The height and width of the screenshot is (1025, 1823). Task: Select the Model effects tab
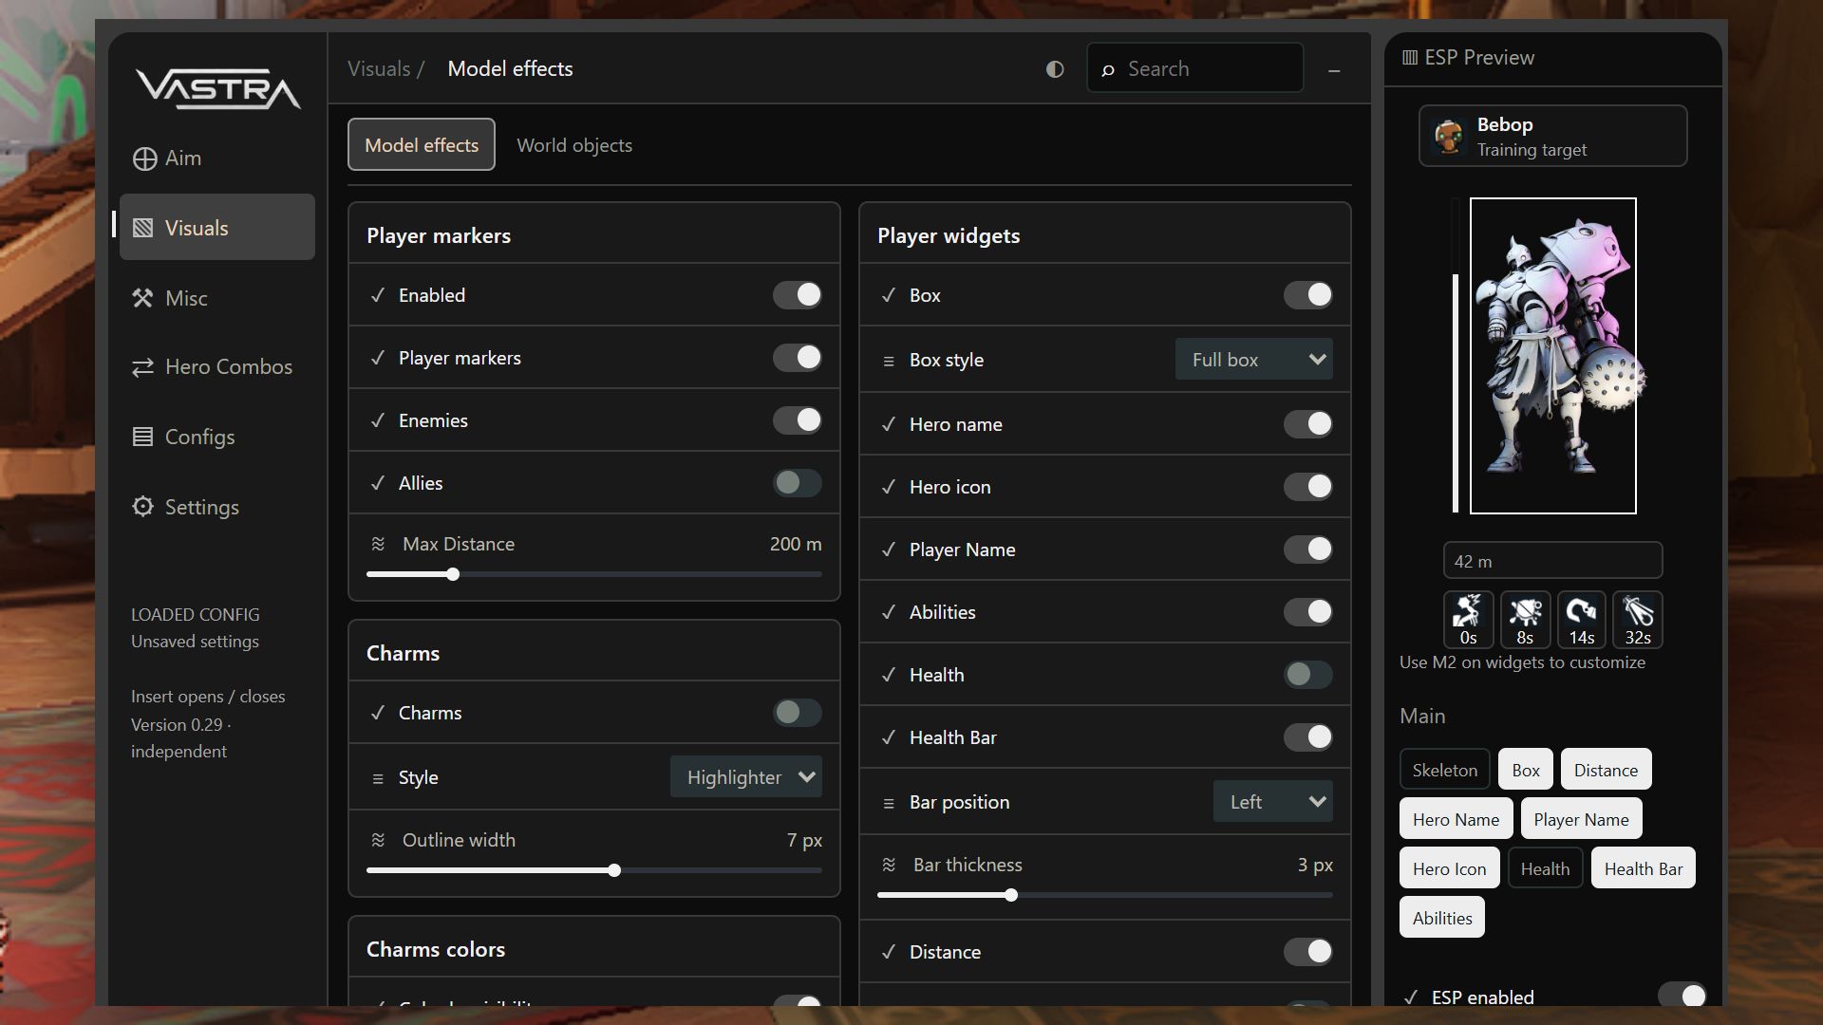click(422, 145)
